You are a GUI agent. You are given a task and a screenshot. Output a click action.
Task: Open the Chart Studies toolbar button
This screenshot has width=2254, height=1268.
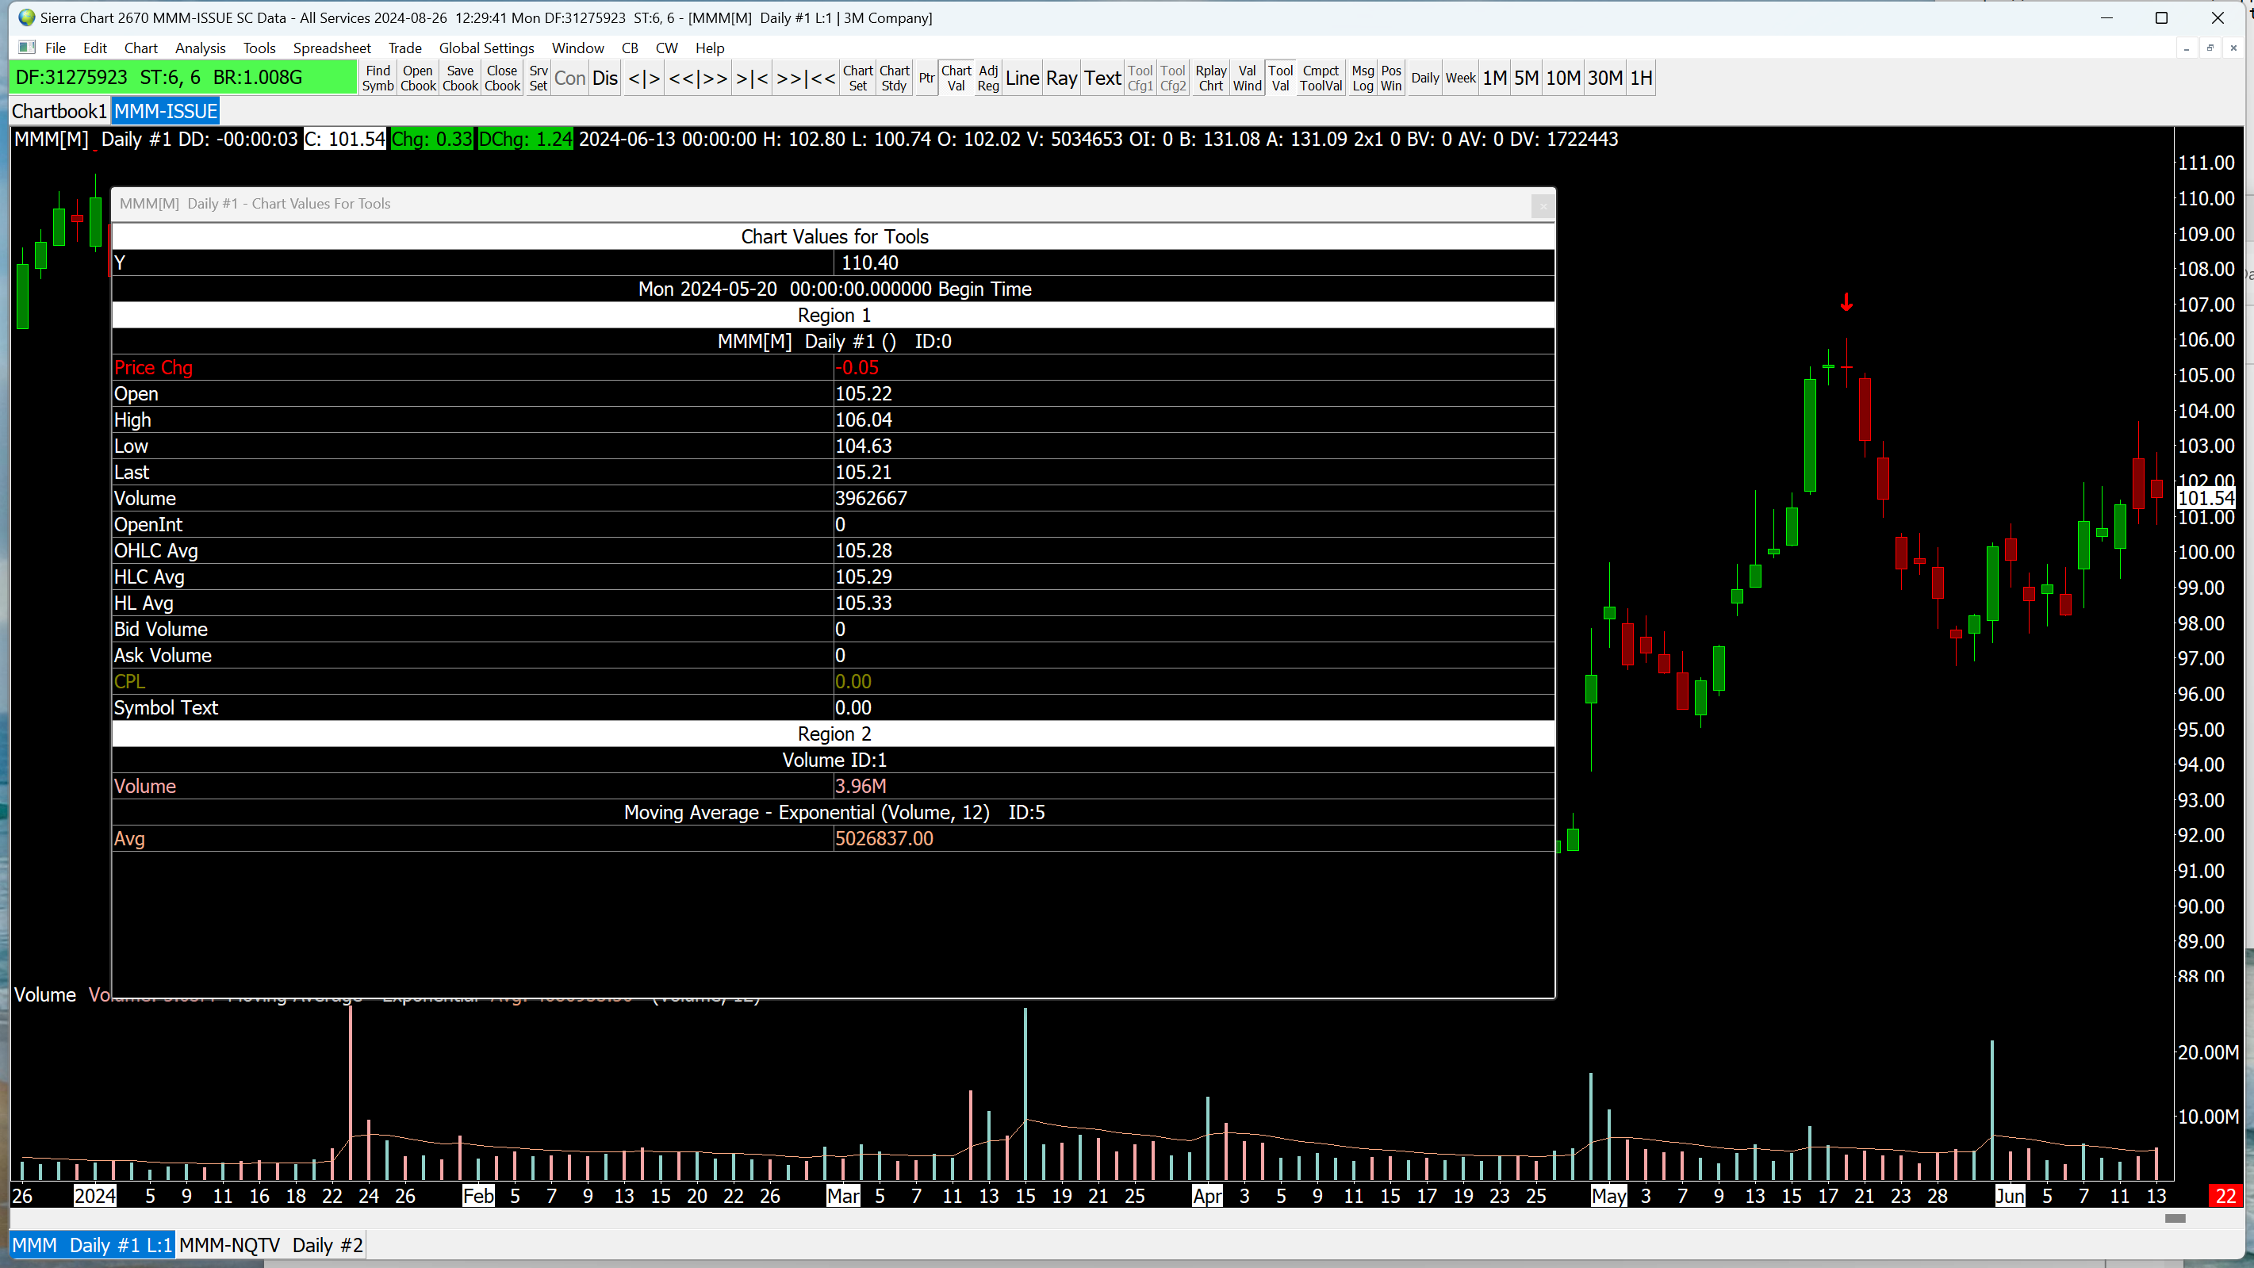893,78
